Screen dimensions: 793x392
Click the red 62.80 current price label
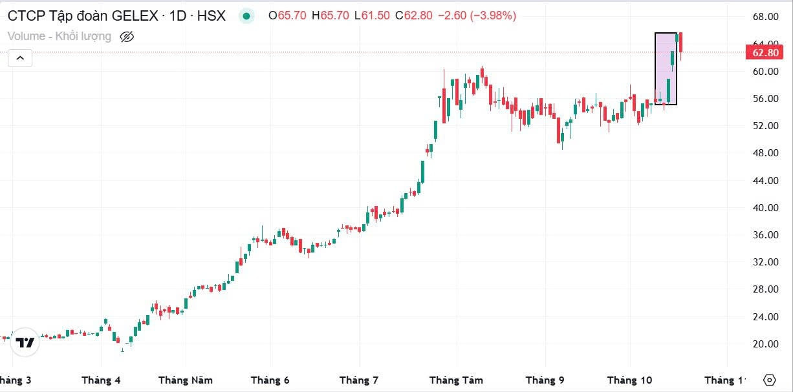click(x=763, y=52)
